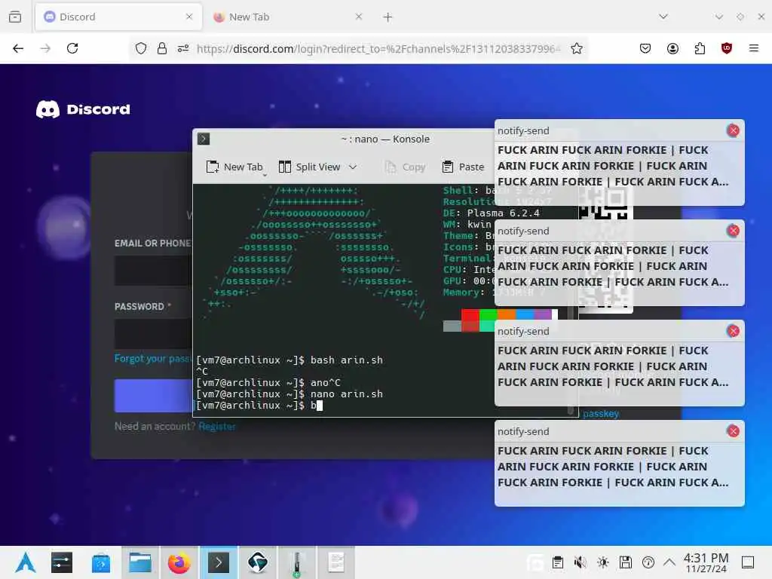This screenshot has height=579, width=772.
Task: Open clipboard tray icon
Action: coord(557,562)
